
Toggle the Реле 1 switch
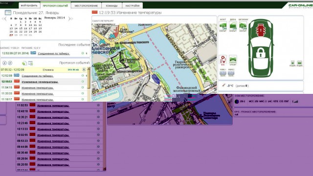(223, 73)
